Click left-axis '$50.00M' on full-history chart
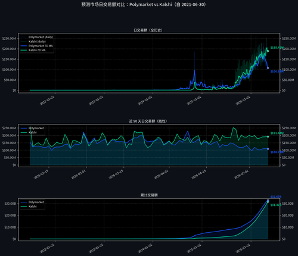Viewport: 298px width, 256px height. coord(10,80)
